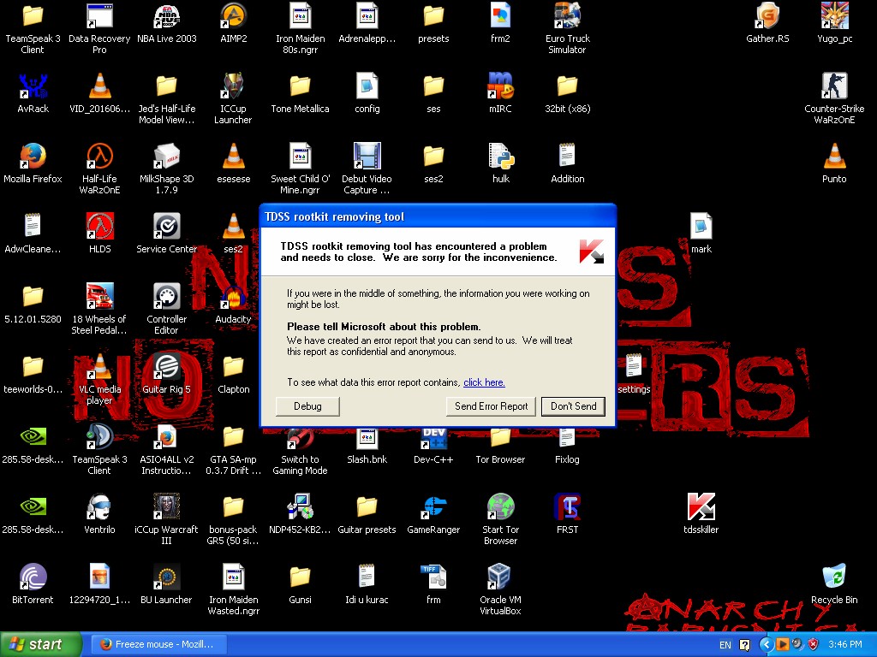Choose the Don't Send button
Screen dimensions: 877x657
573,406
